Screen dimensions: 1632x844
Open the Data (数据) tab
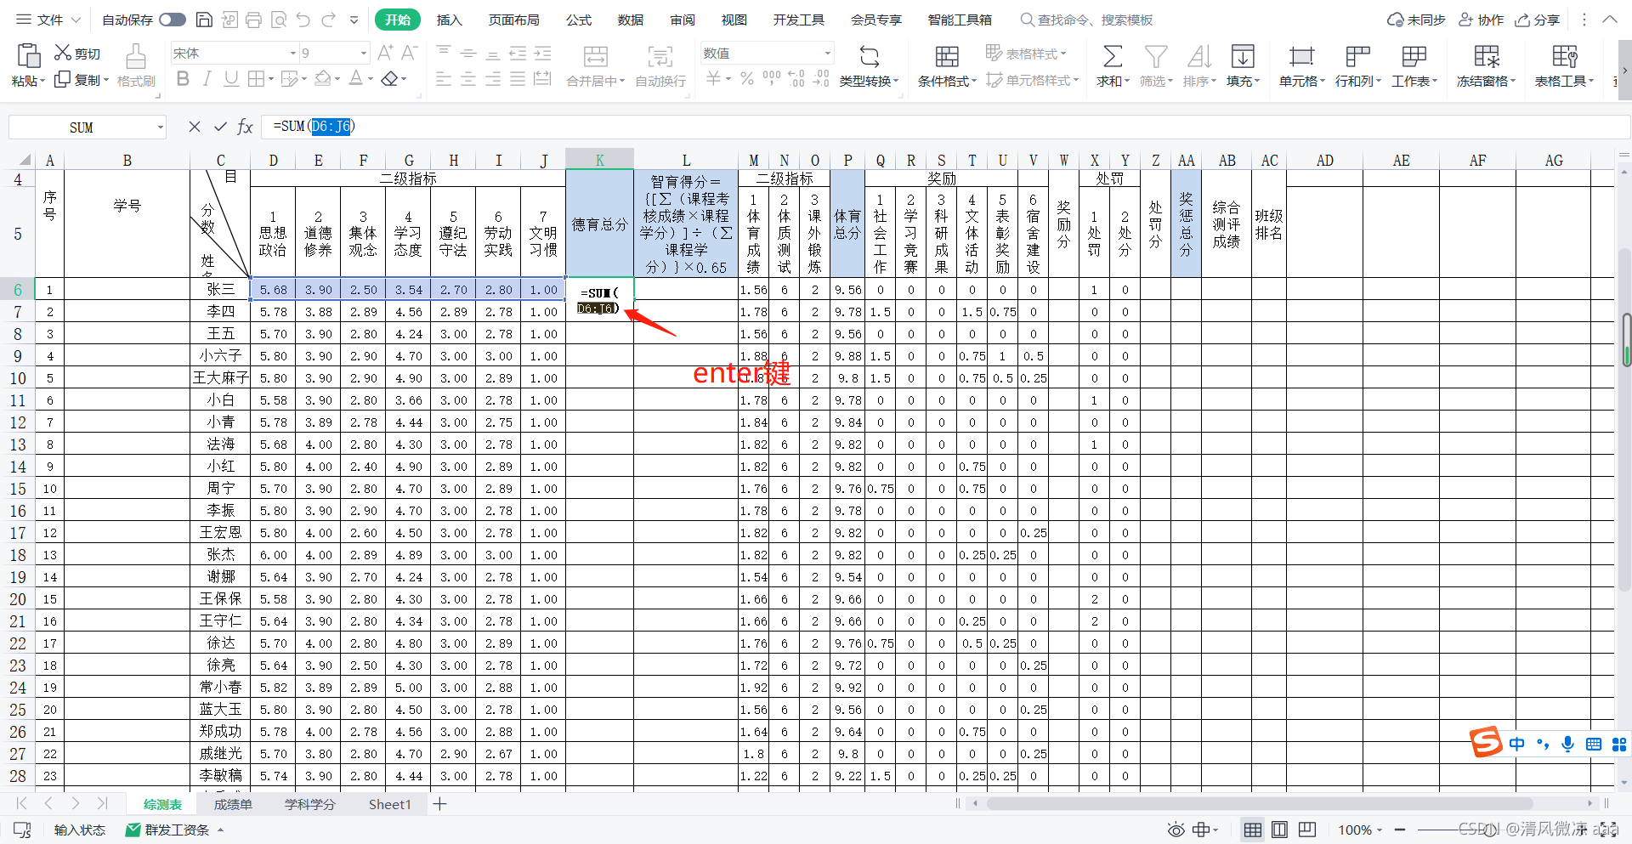coord(631,20)
